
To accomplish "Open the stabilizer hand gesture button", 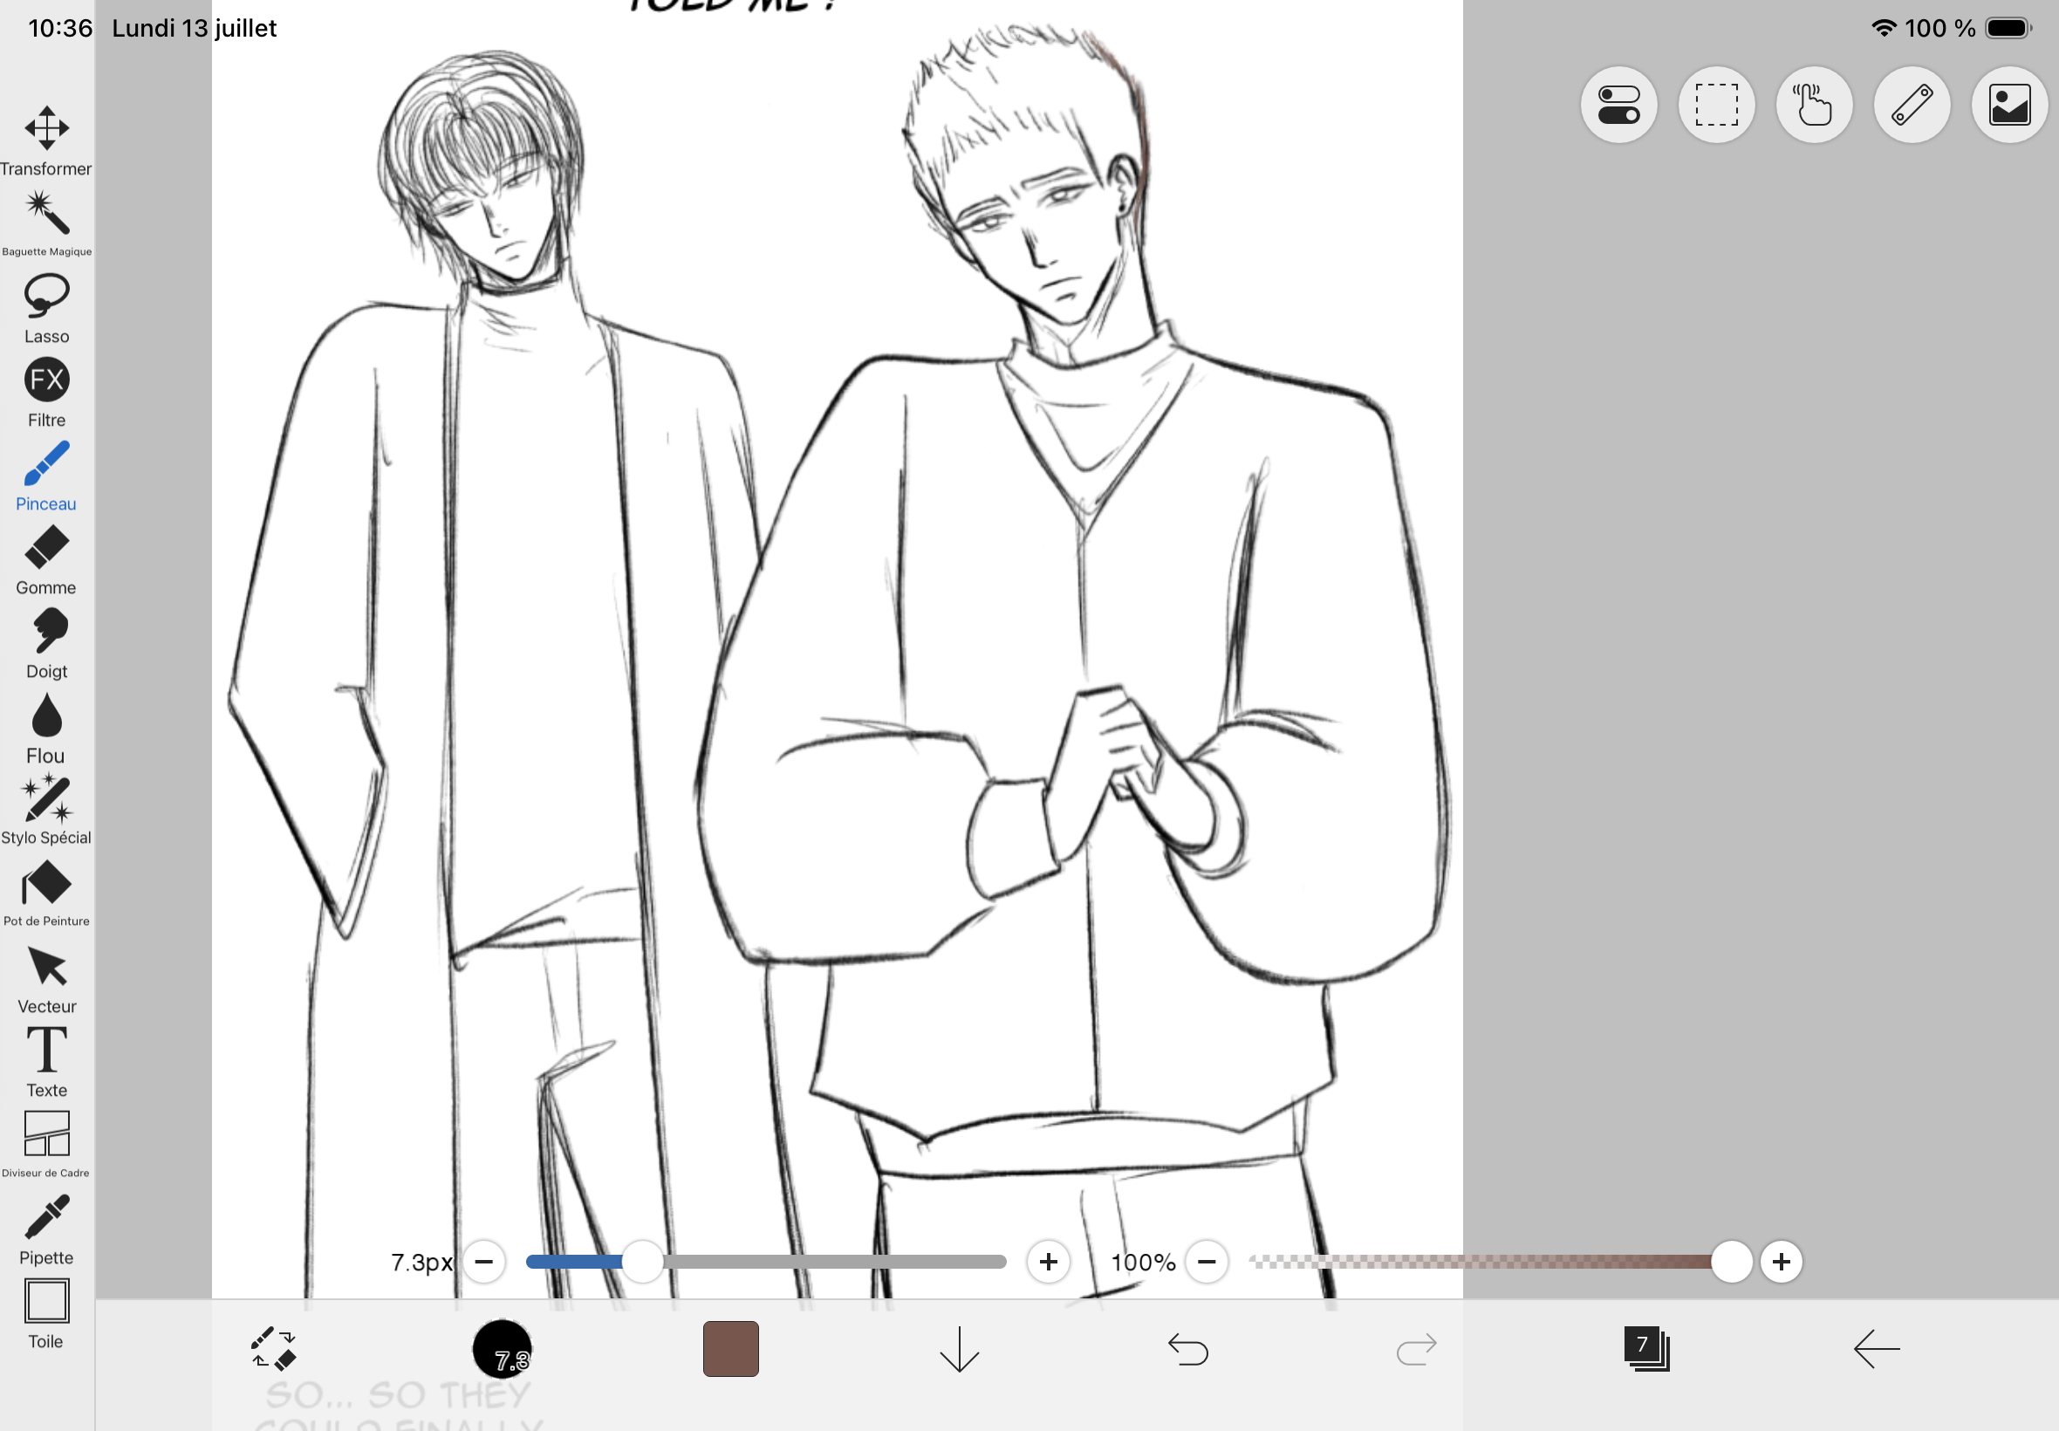I will 1815,105.
